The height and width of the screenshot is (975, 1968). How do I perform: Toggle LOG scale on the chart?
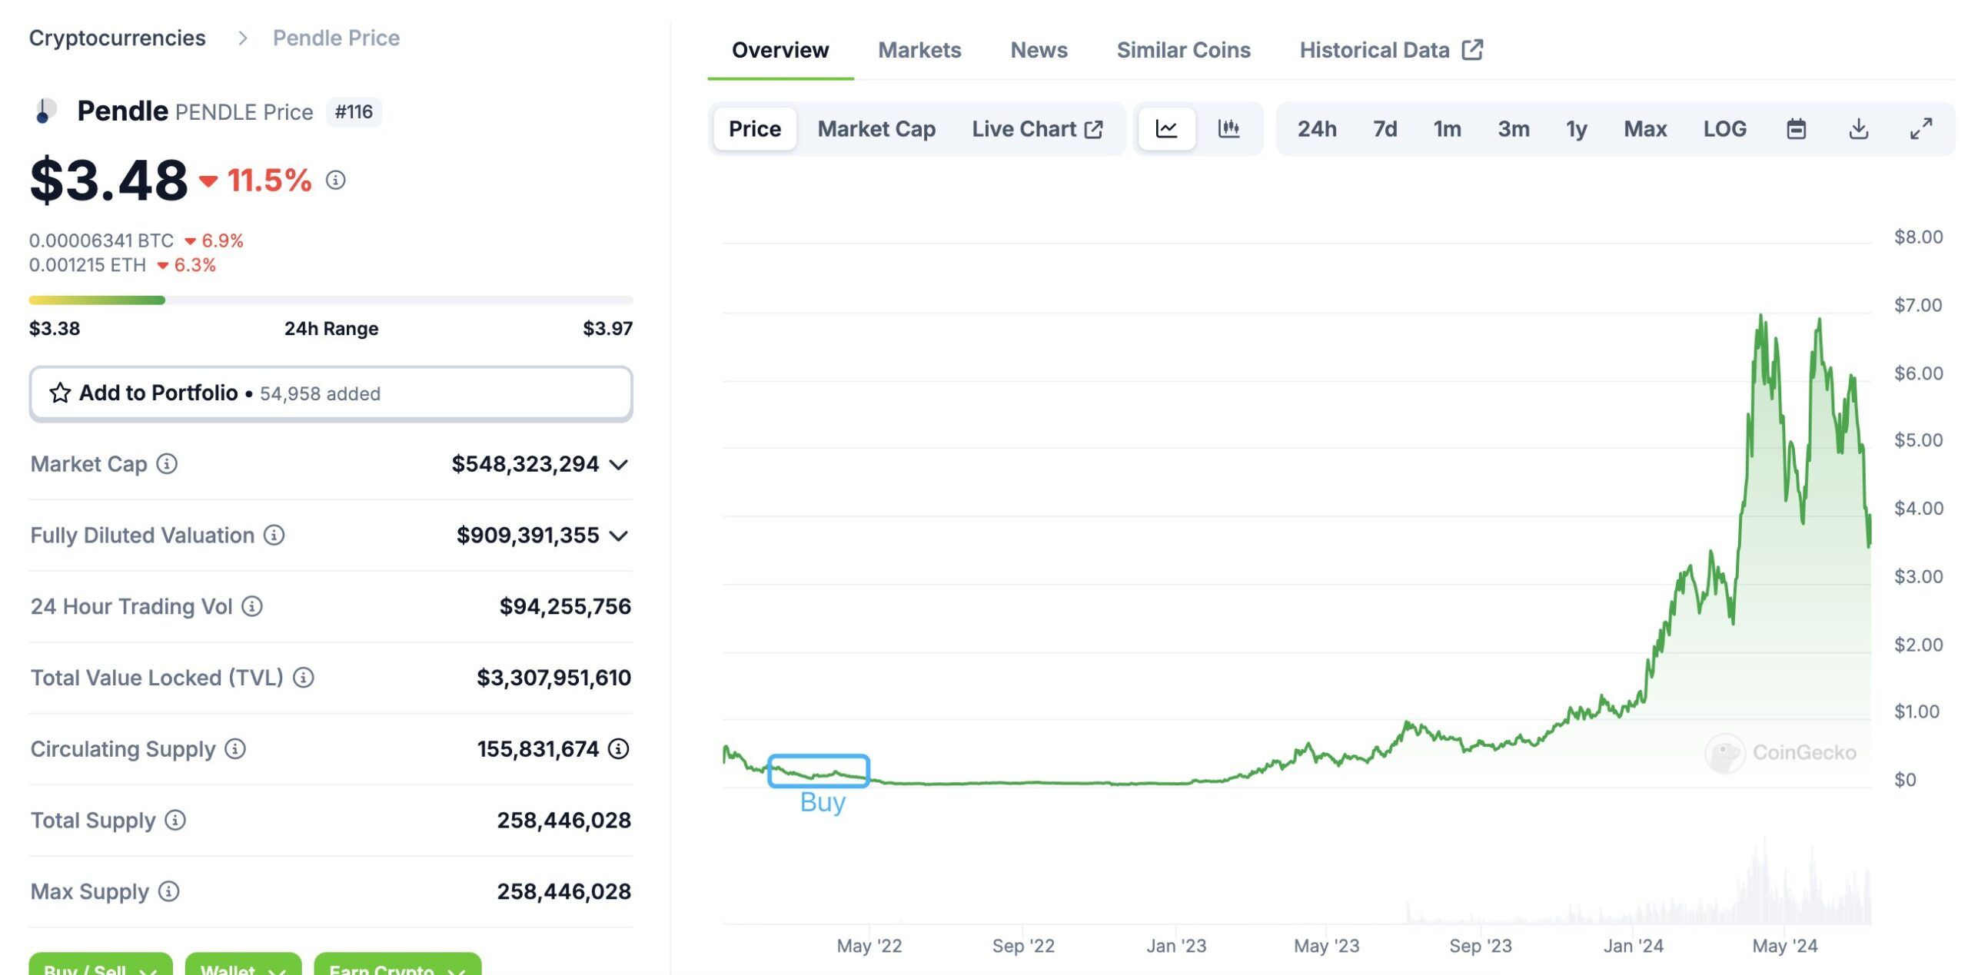coord(1724,129)
